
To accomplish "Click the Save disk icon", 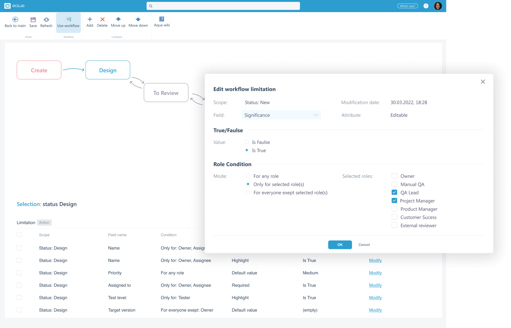I will click(33, 20).
